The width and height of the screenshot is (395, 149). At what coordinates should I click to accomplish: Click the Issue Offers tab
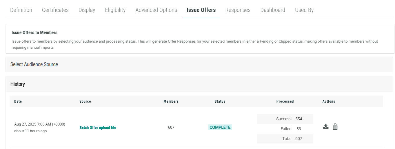[x=201, y=10]
